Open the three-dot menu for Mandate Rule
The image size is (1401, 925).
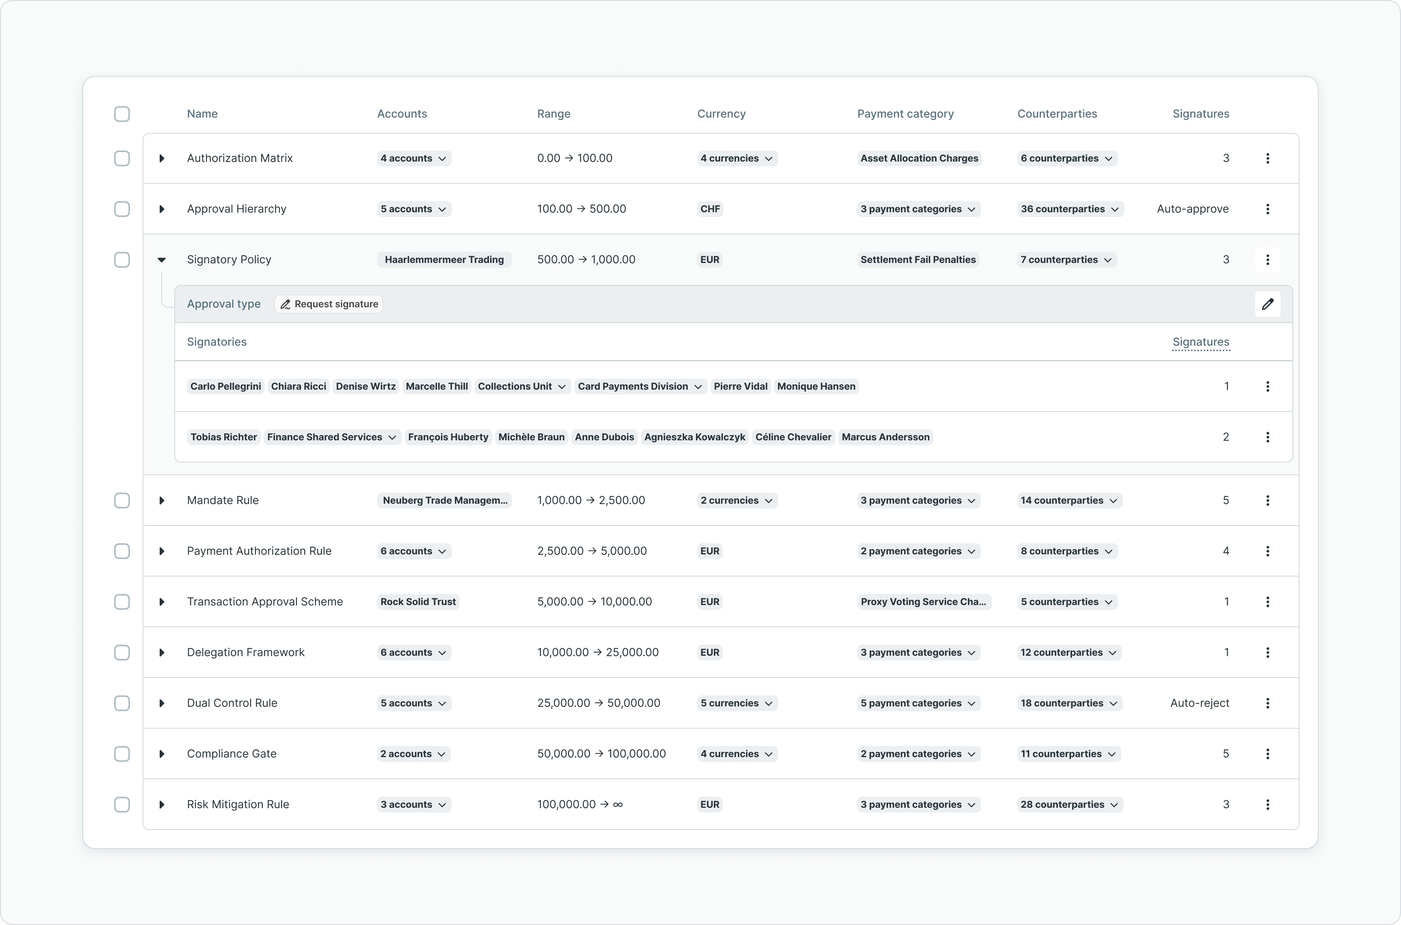[x=1267, y=500]
